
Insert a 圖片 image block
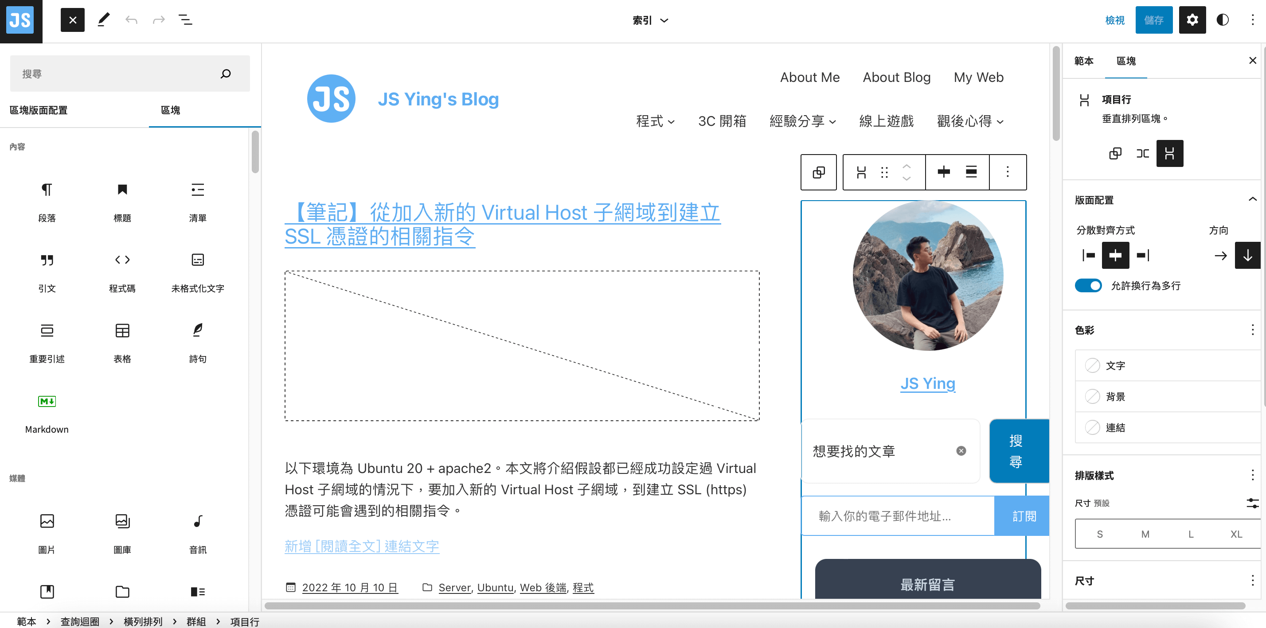pyautogui.click(x=47, y=534)
